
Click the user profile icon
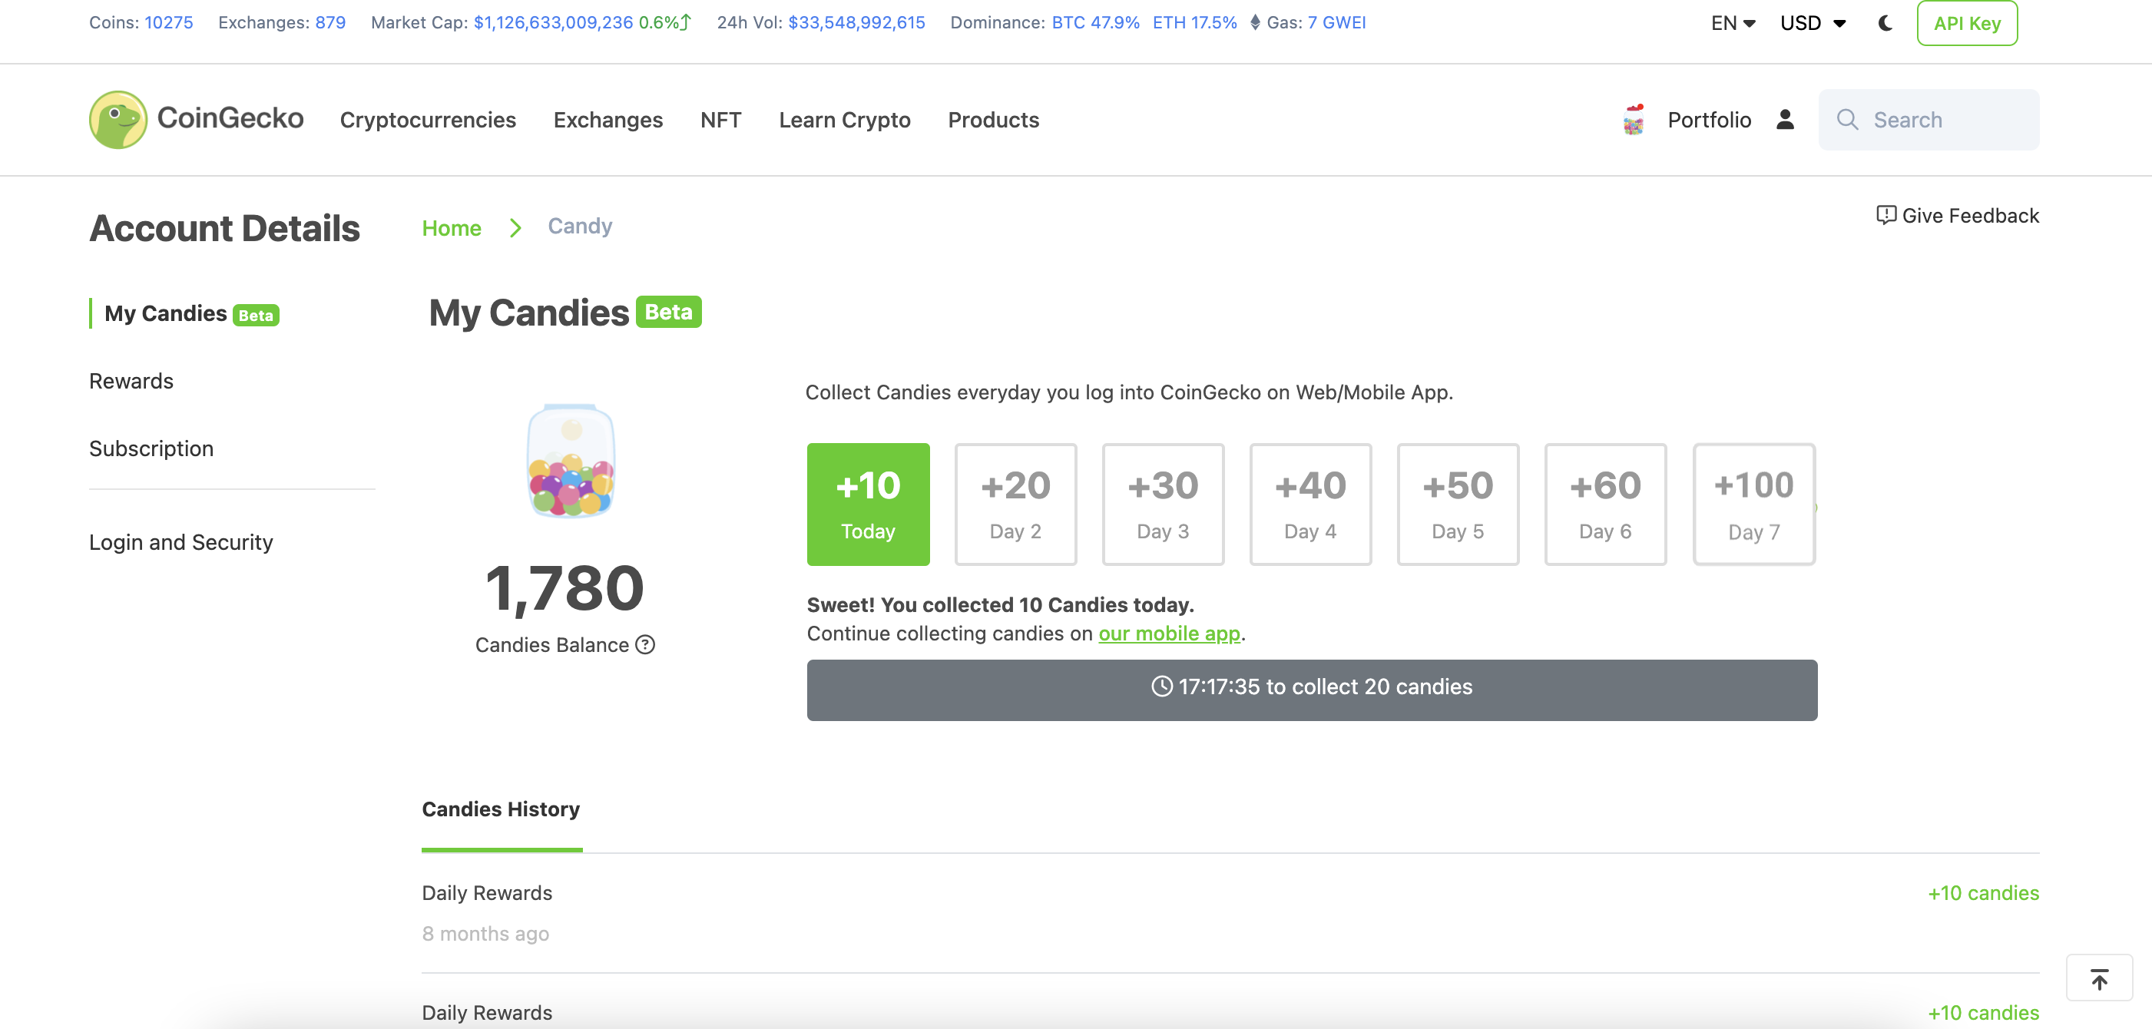pos(1785,121)
